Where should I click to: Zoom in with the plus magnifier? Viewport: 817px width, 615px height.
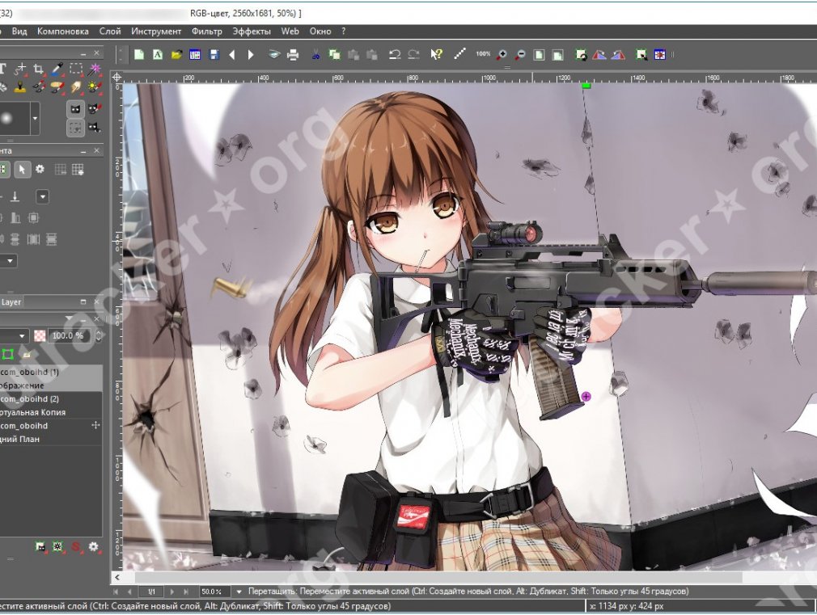502,54
